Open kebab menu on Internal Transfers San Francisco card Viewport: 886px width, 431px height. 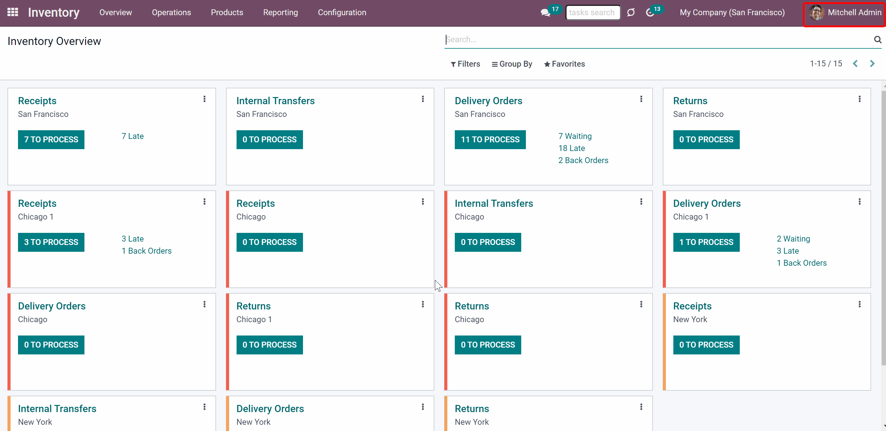point(423,99)
